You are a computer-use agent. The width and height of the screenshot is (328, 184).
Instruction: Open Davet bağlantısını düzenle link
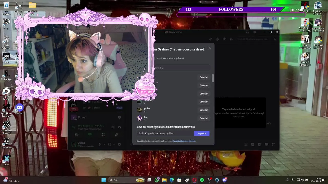[x=184, y=141]
